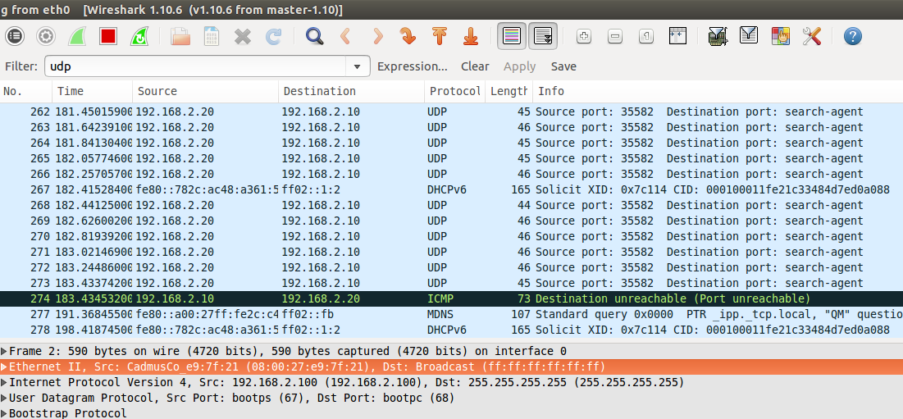Edit coloring rules icon
Viewport: 903px width, 419px height.
[x=780, y=36]
